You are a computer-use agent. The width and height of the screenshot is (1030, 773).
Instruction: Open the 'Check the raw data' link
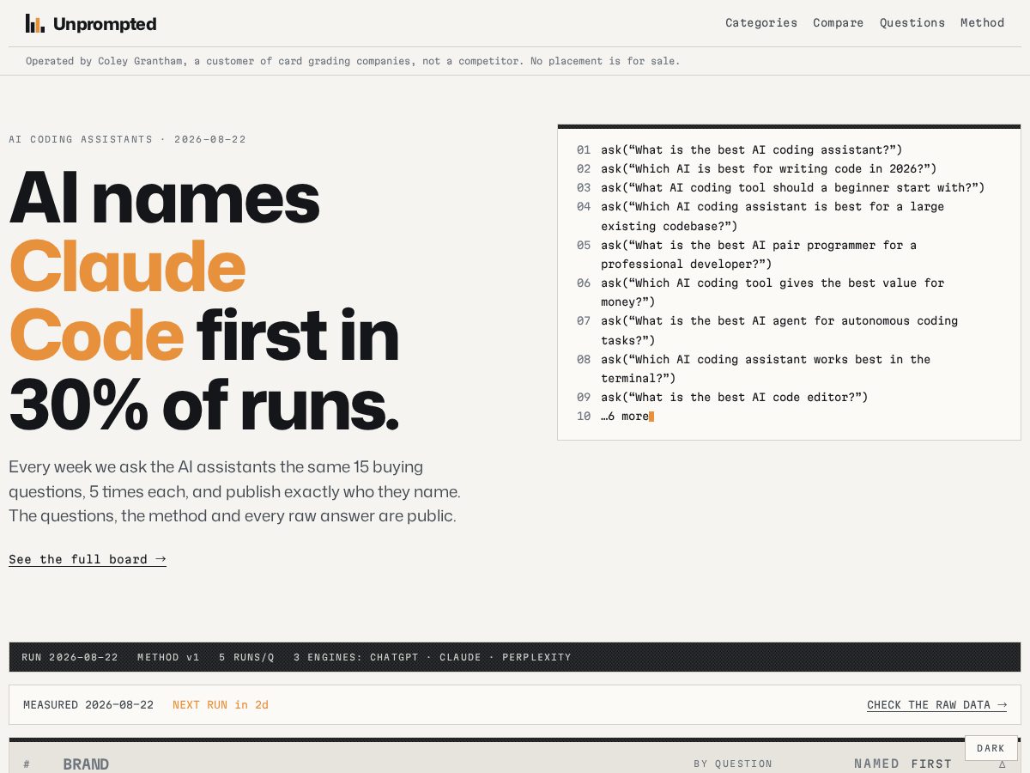937,705
